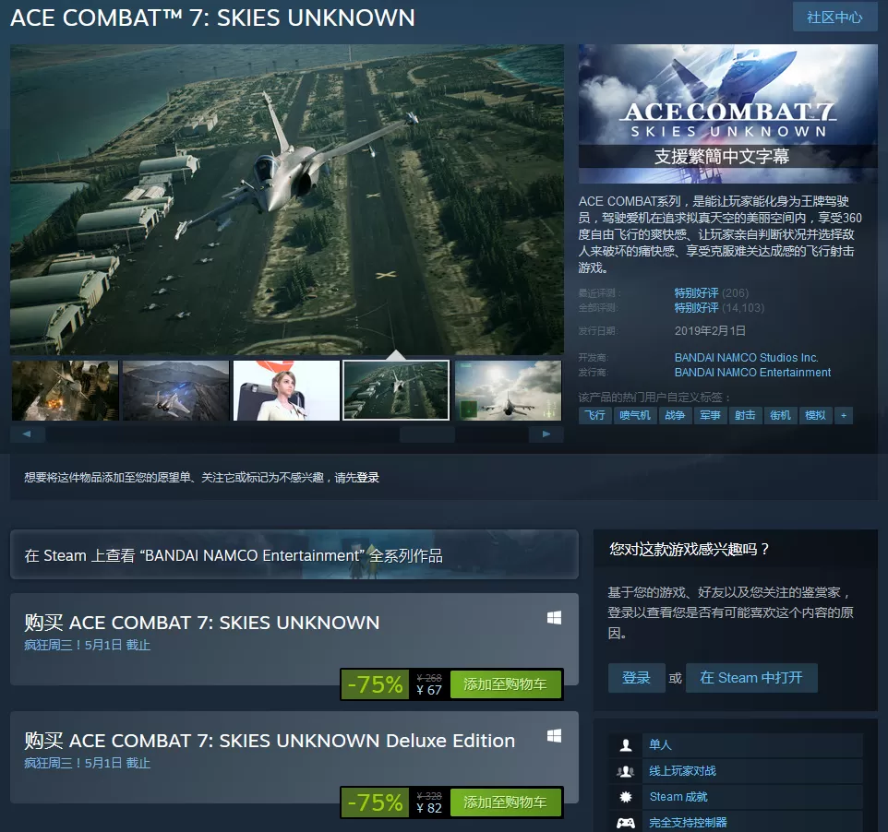Screen dimensions: 888x832
Task: Click the 飞行 tag
Action: tap(594, 415)
